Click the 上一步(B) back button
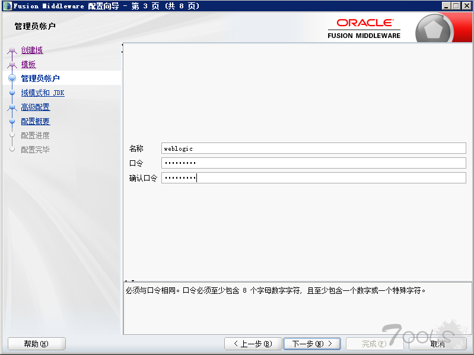Screen dimensions: 474x355 pos(252,344)
